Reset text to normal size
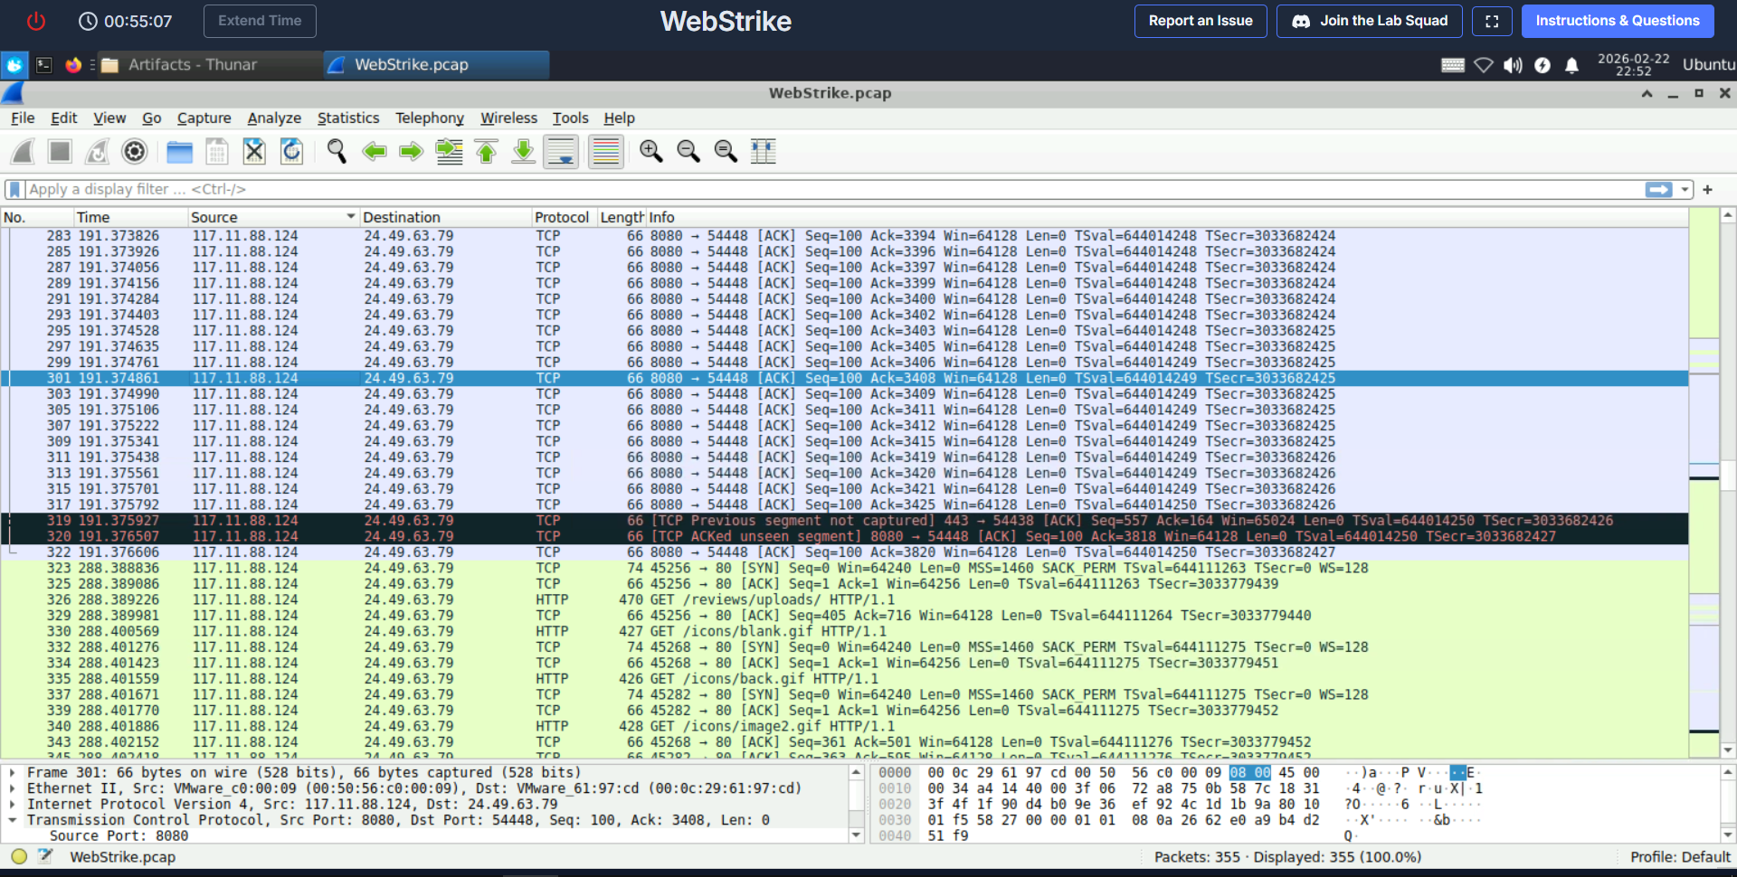The image size is (1737, 877). click(x=726, y=152)
